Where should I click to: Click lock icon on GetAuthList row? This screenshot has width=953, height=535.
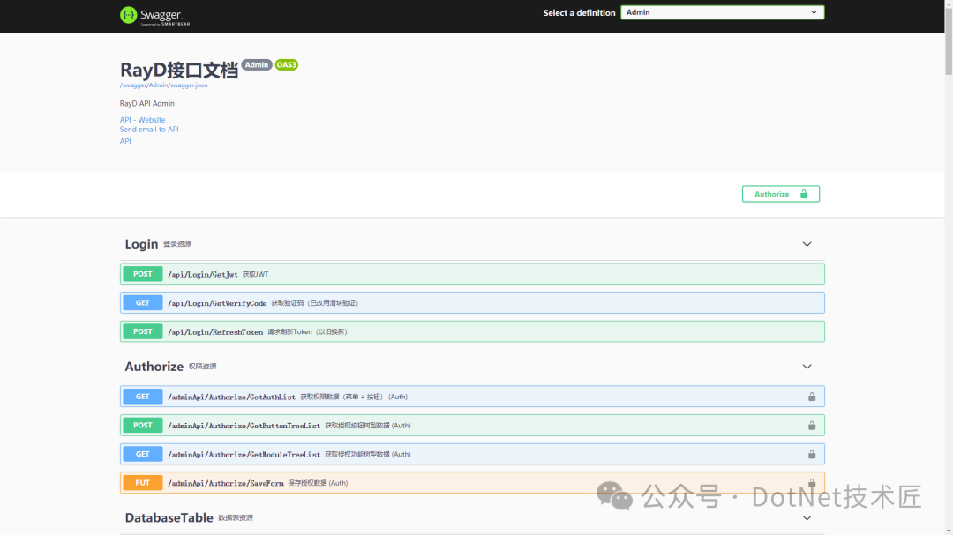pyautogui.click(x=812, y=397)
